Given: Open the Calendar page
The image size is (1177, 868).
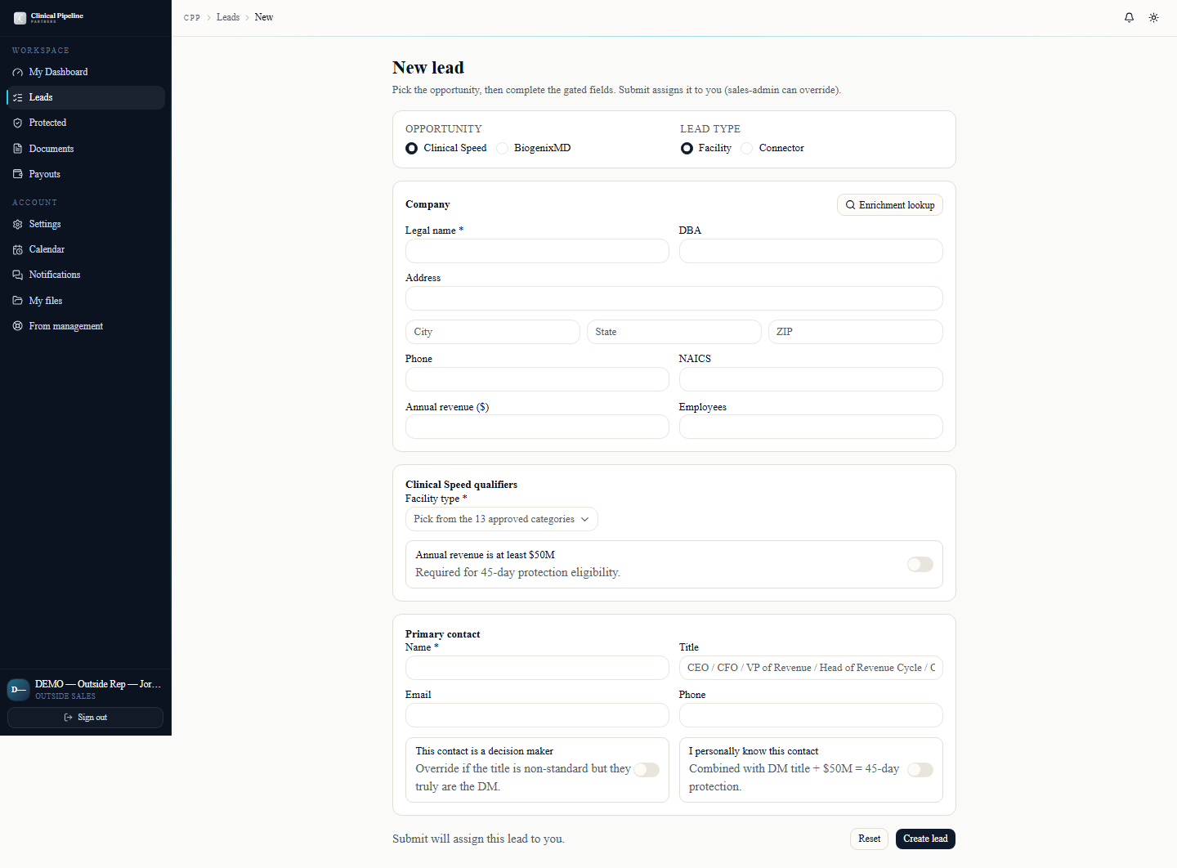Looking at the screenshot, I should tap(86, 249).
